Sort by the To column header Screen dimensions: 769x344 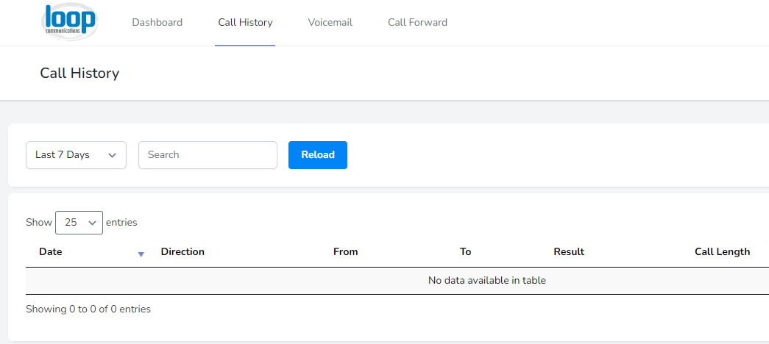point(465,252)
